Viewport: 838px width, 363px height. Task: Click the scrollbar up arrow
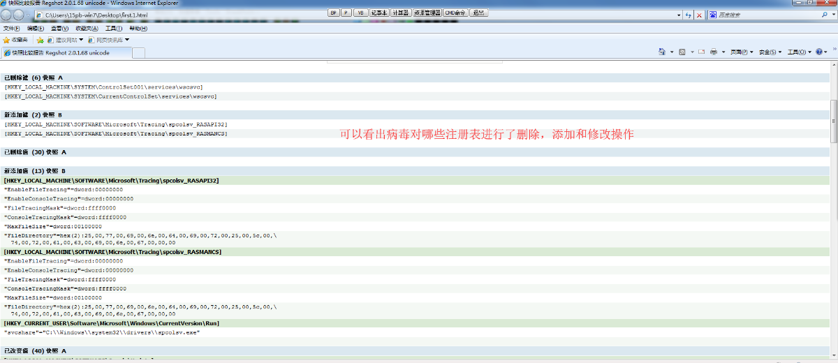[x=833, y=66]
